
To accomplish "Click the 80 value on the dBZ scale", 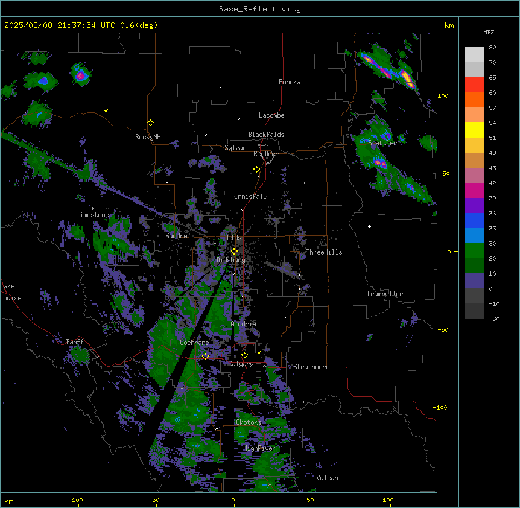I will point(492,48).
